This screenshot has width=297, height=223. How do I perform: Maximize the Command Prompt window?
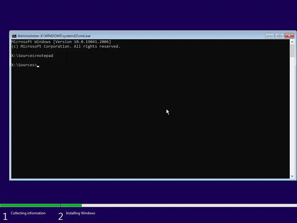(x=279, y=36)
